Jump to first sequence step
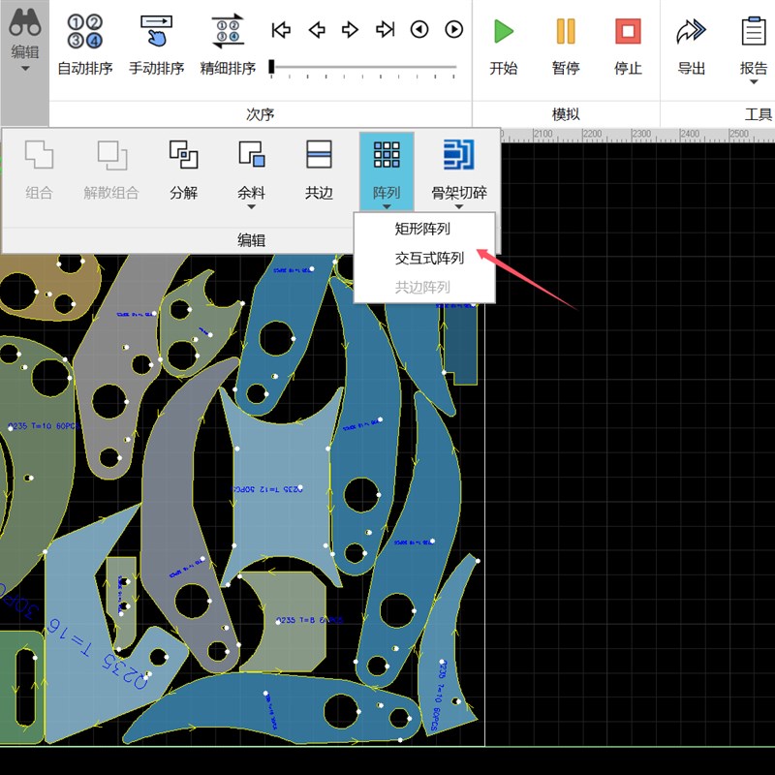This screenshot has width=775, height=775. coord(281,30)
